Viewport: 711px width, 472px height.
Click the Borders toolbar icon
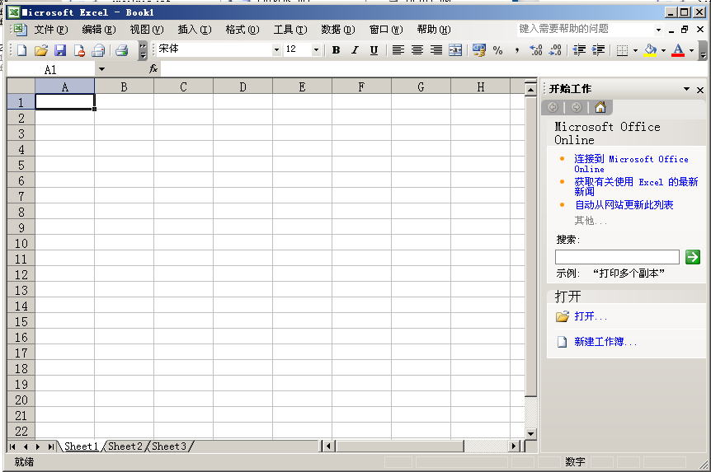click(622, 50)
